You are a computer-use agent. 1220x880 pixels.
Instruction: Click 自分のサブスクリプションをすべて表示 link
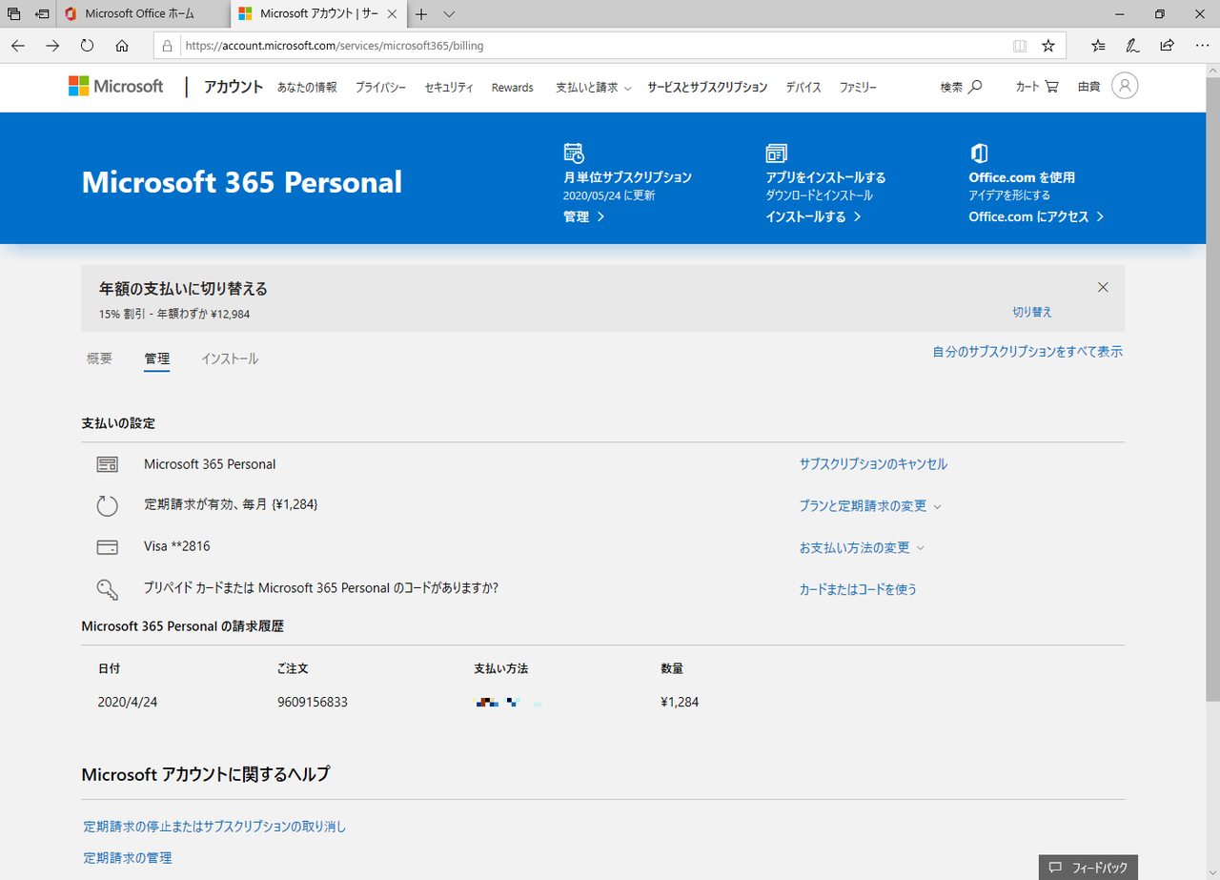coord(1027,352)
